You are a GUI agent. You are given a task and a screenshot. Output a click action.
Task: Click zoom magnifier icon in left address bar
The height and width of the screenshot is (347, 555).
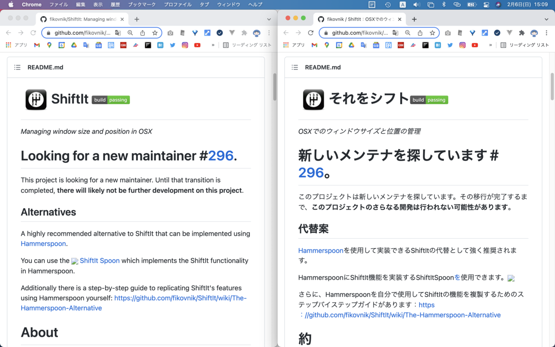[130, 33]
